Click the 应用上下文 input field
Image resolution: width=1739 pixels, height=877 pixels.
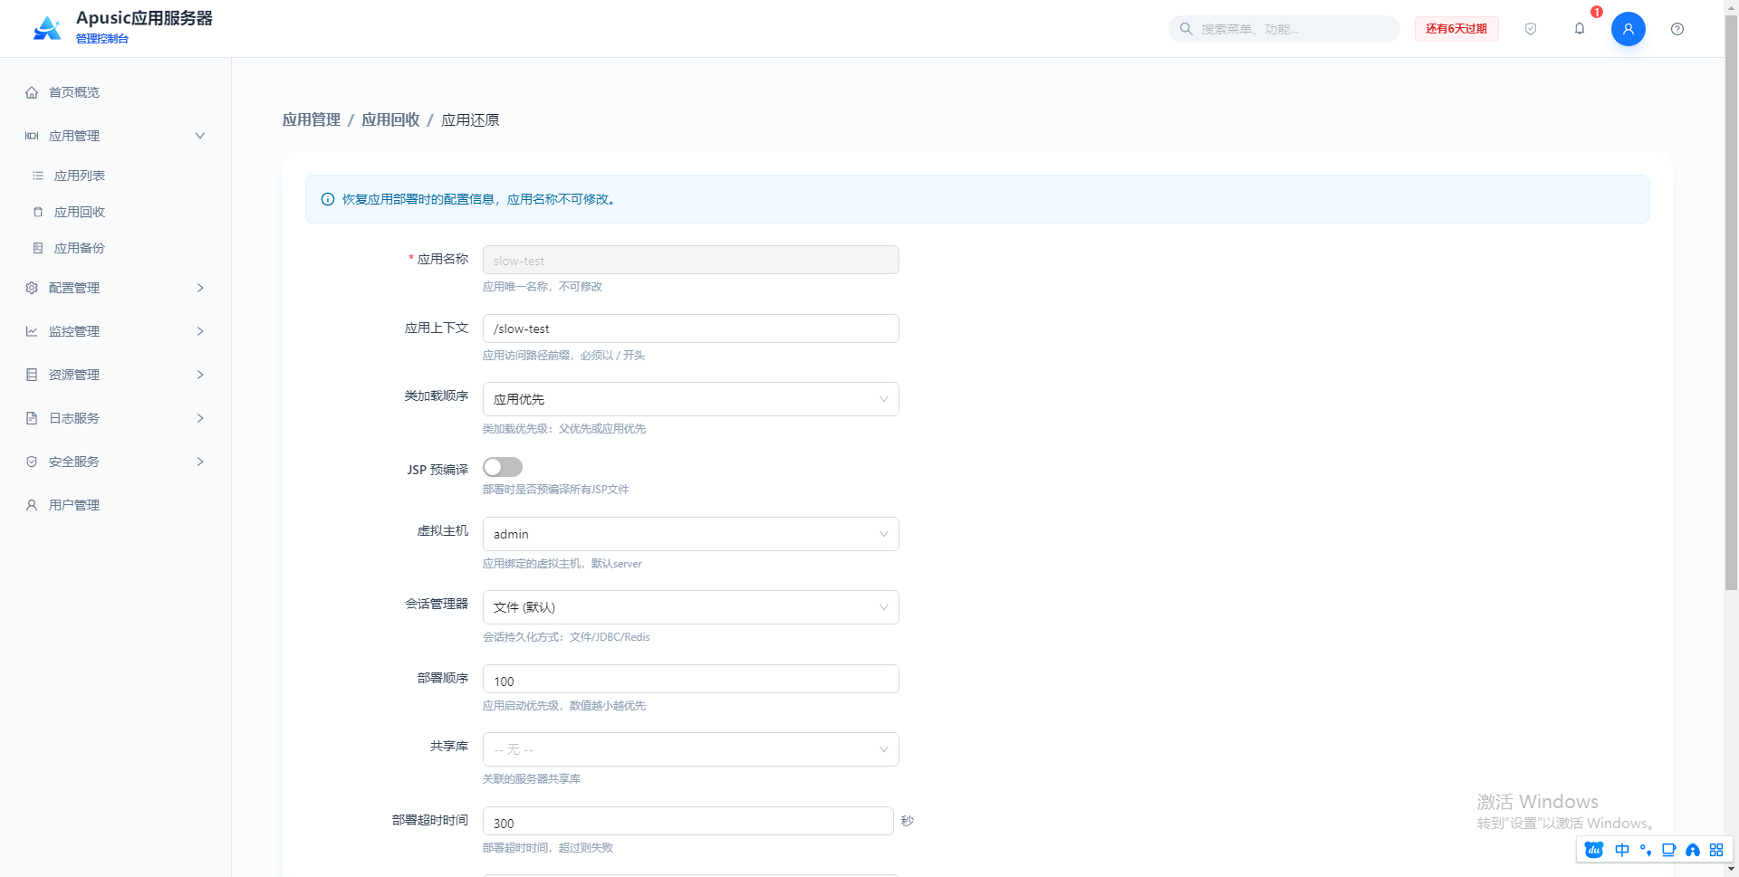pos(690,329)
